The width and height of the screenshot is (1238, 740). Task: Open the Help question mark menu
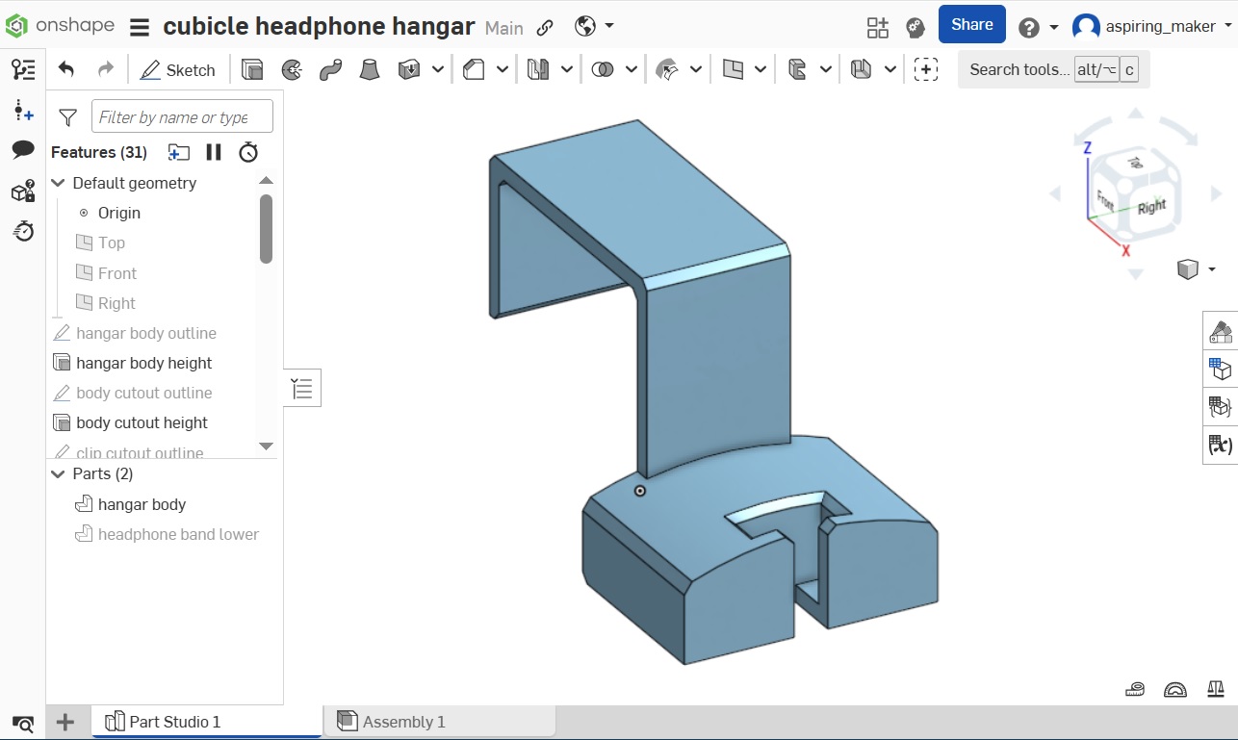coord(1039,27)
